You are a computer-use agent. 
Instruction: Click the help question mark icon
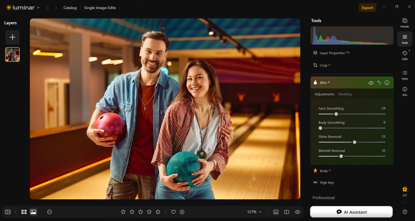tap(405, 212)
